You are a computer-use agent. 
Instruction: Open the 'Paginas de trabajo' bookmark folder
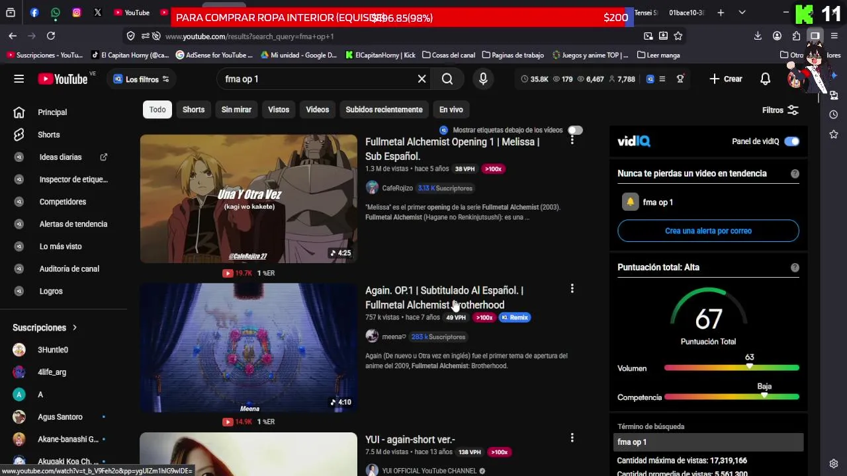tap(513, 56)
